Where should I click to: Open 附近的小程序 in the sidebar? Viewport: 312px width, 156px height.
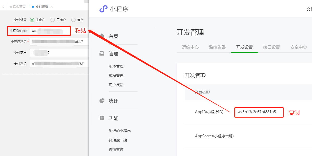click(120, 131)
